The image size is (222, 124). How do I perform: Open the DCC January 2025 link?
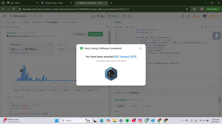(x=125, y=57)
